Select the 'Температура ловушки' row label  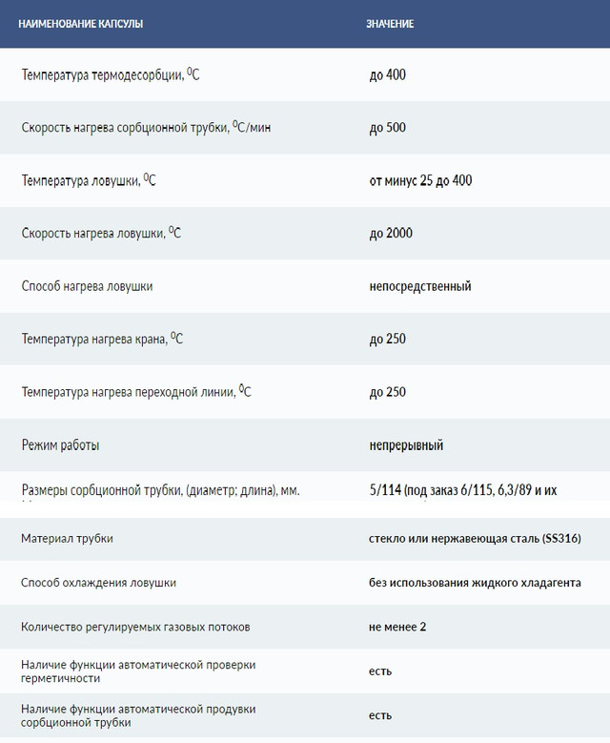point(89,180)
